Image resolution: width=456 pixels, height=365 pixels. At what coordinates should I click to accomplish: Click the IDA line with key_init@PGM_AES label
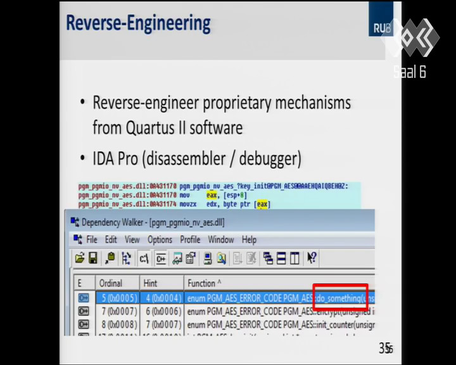213,186
